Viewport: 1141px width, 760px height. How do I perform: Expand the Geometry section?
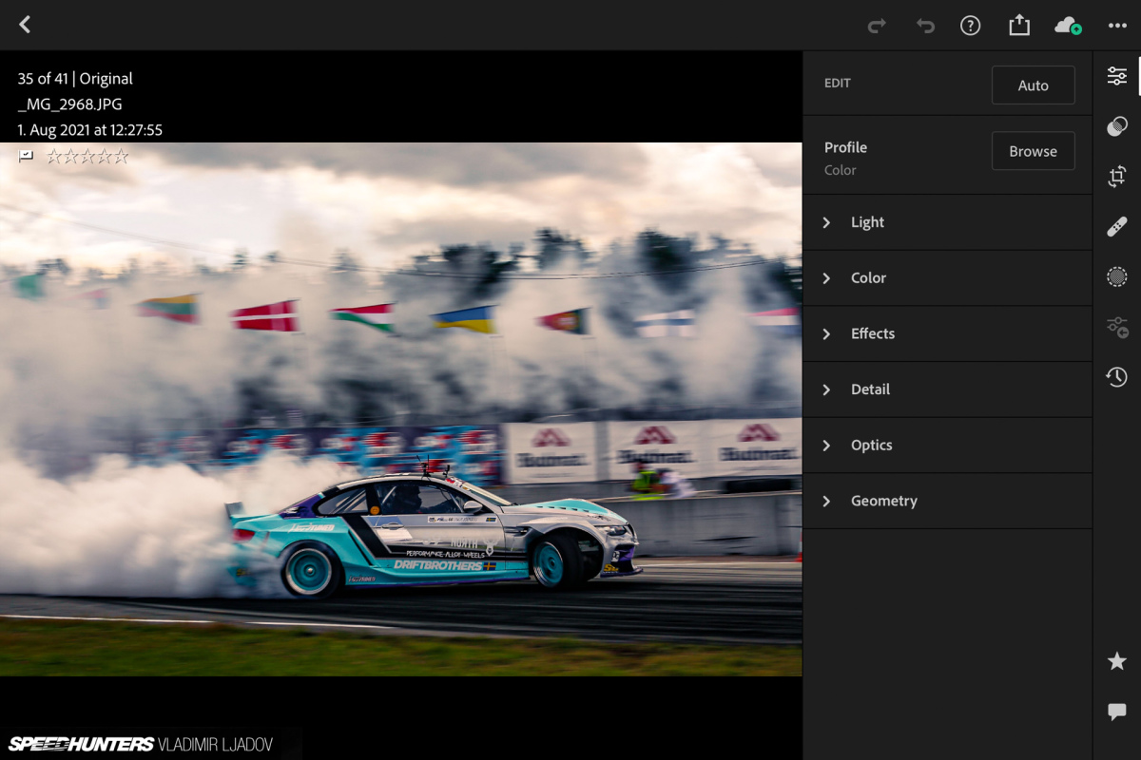(x=947, y=501)
